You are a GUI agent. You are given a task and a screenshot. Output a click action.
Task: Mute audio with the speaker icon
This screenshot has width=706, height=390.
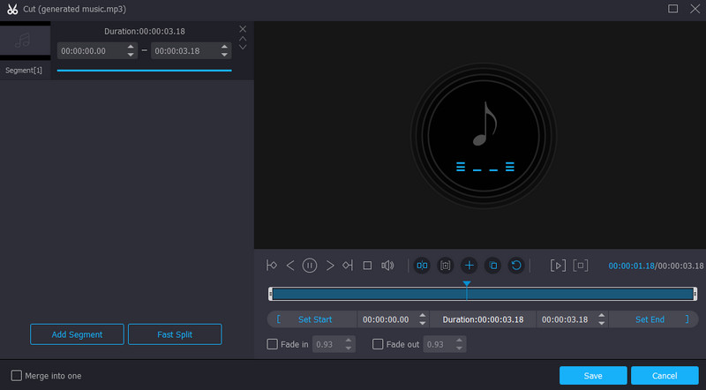[x=387, y=265]
